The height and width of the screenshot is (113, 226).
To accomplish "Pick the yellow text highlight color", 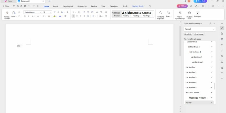I will tap(55, 16).
